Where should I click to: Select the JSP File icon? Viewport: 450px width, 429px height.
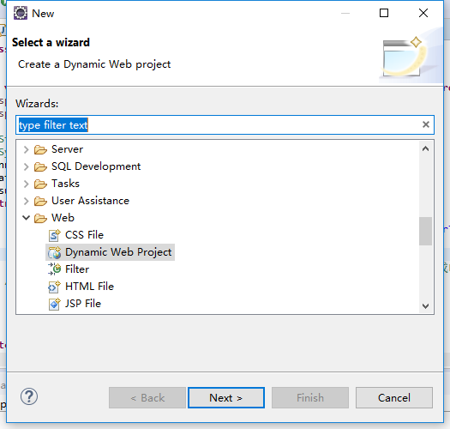point(54,304)
